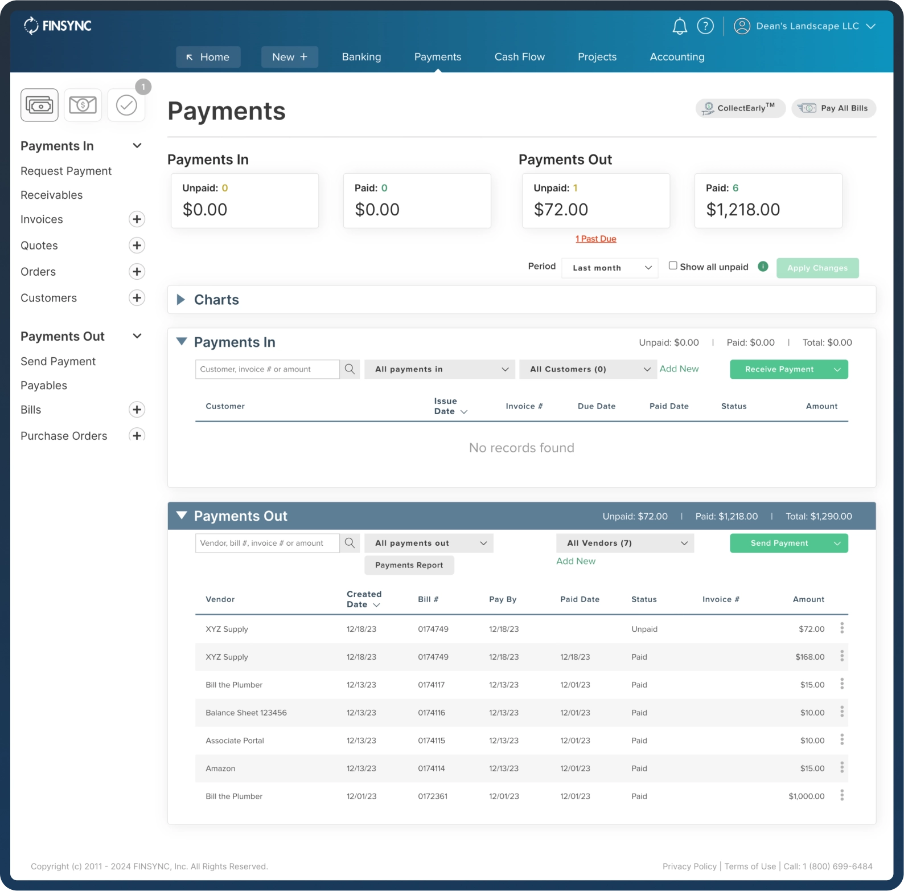
Task: Click the info icon beside Show all unpaid
Action: tap(763, 267)
